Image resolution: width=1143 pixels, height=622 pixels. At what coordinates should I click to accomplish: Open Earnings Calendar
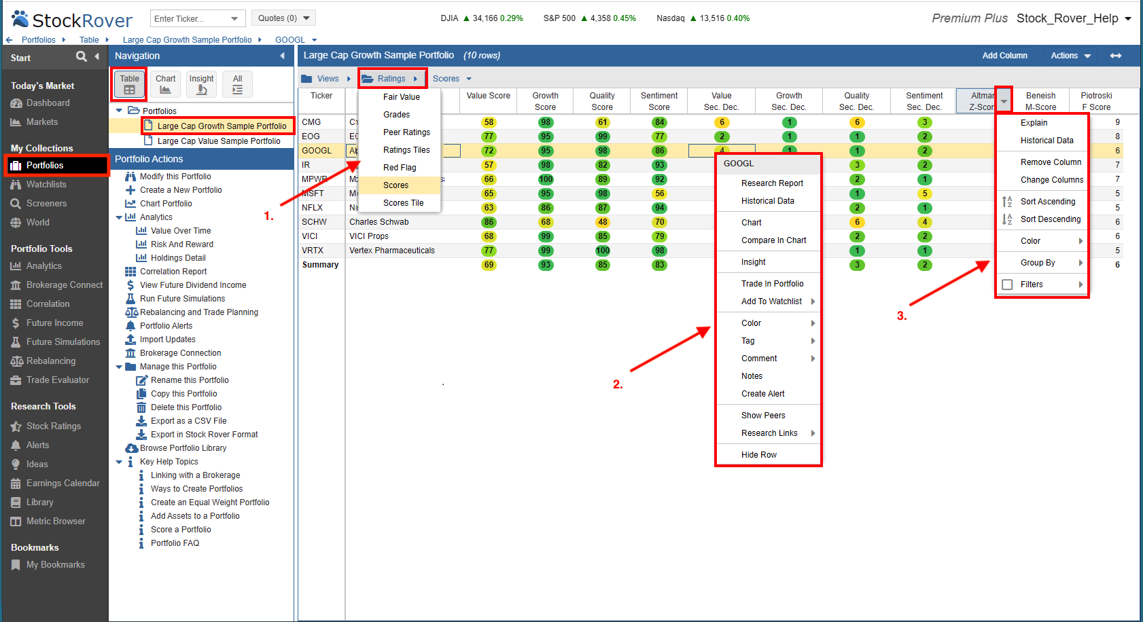point(63,483)
